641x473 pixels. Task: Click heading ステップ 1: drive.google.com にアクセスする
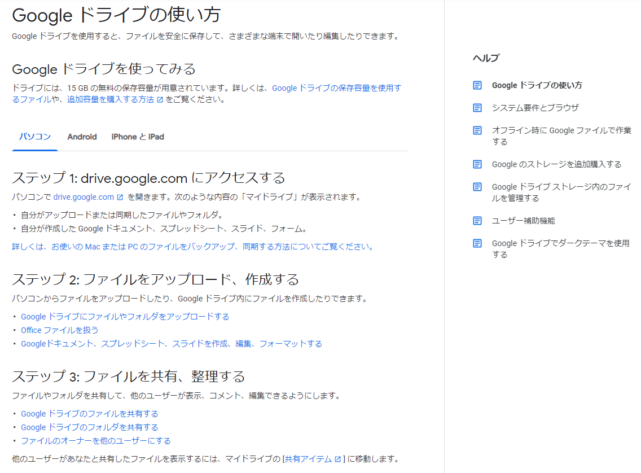pos(148,178)
